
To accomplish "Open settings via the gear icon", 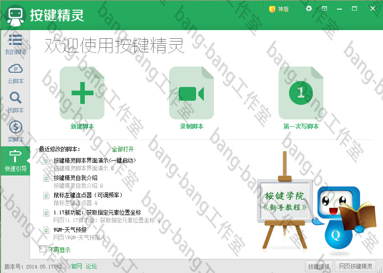I will click(x=309, y=8).
